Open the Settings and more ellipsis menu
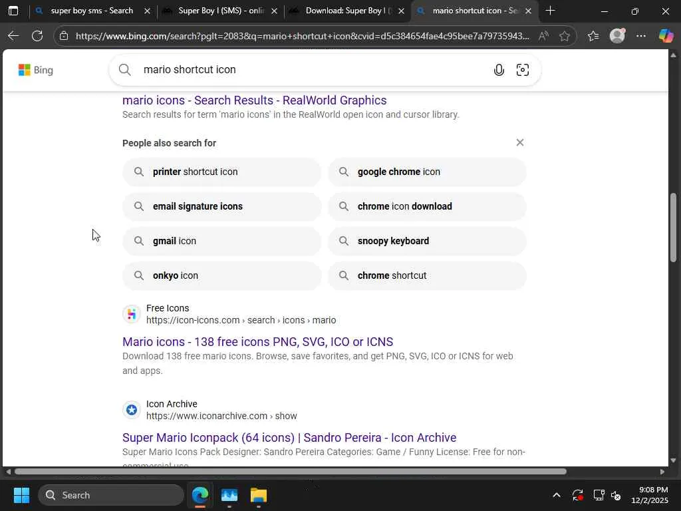The height and width of the screenshot is (511, 681). pyautogui.click(x=641, y=36)
